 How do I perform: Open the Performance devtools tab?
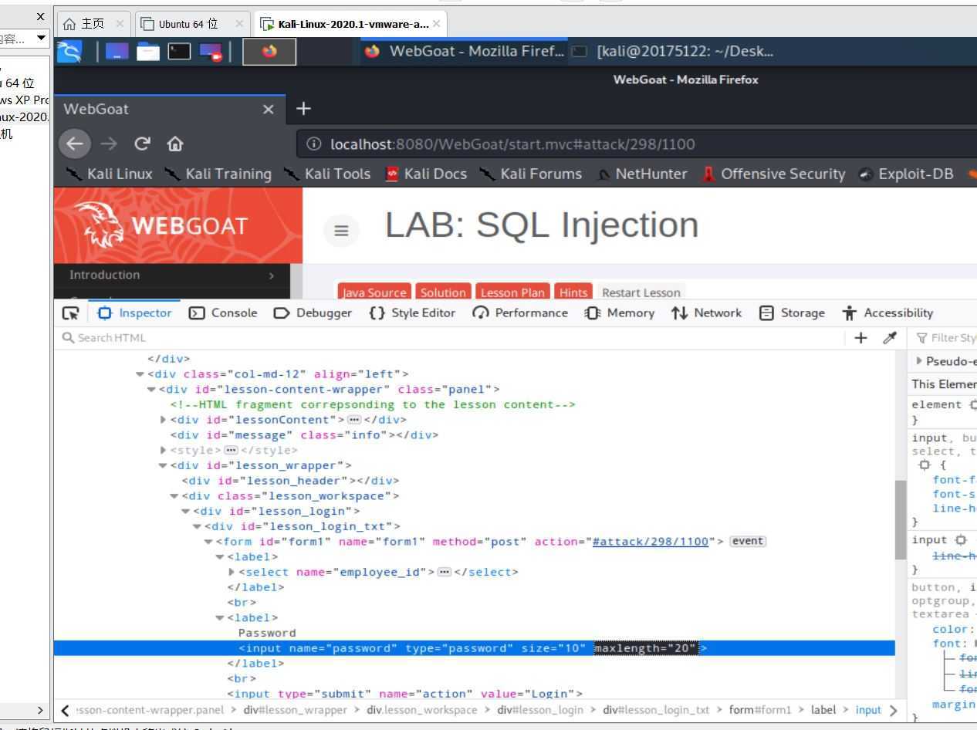pos(519,313)
